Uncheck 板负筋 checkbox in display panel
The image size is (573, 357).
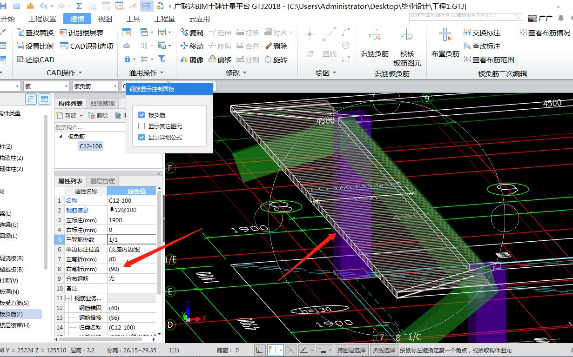click(x=142, y=115)
